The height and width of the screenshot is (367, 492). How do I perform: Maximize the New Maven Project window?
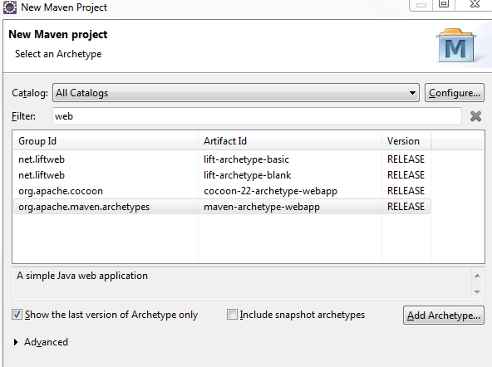[444, 4]
